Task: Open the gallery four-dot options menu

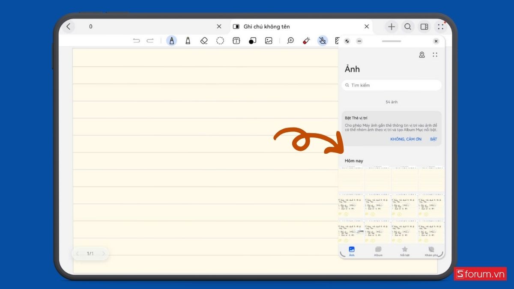Action: [x=435, y=55]
